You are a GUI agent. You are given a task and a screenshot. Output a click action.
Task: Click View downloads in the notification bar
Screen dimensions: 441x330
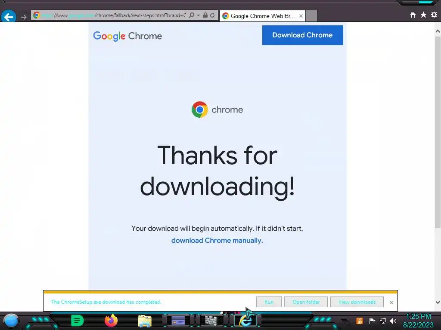tap(357, 302)
